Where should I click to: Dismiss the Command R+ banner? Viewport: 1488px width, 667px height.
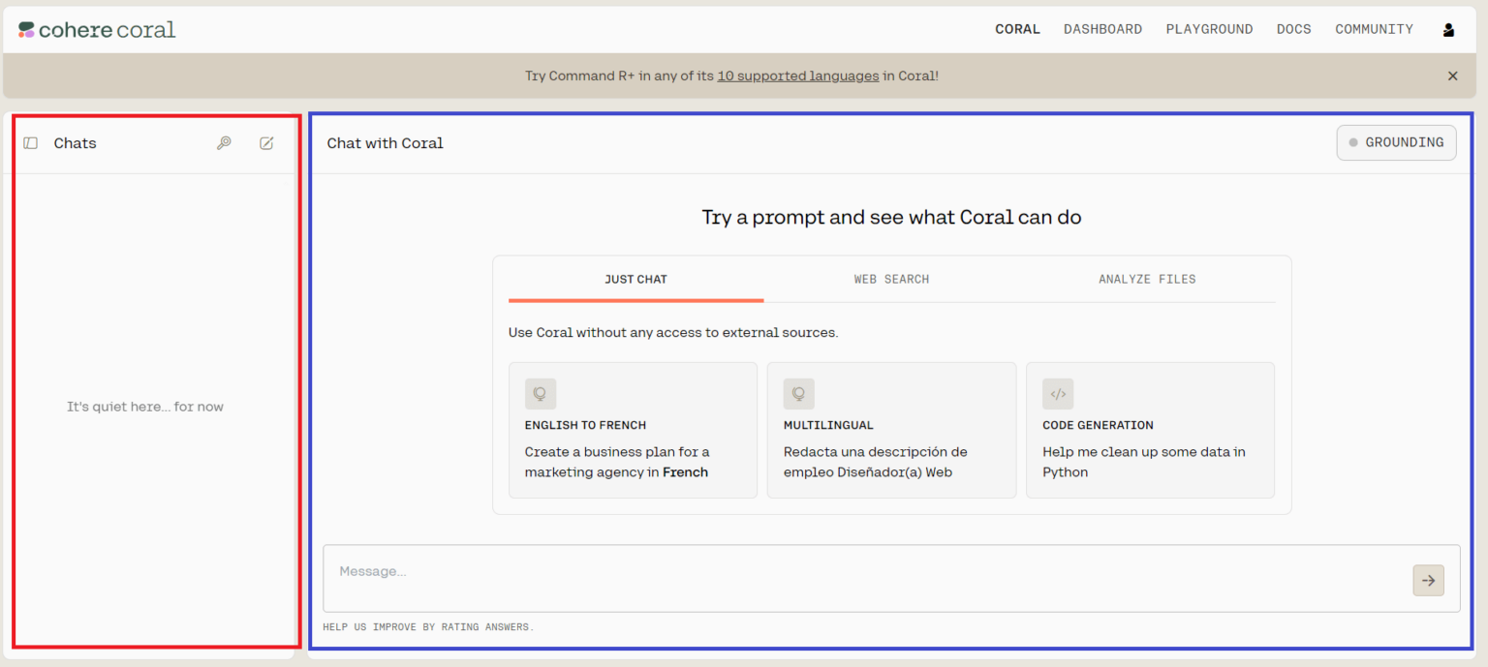(x=1452, y=76)
